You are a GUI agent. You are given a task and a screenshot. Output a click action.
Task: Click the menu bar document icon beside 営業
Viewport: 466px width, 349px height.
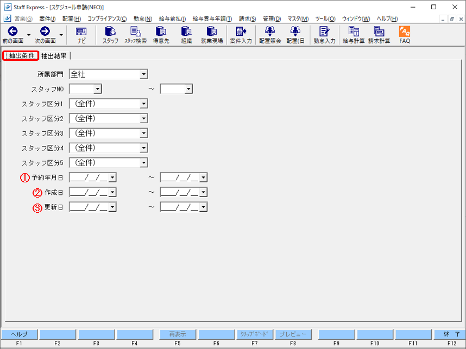click(x=8, y=18)
